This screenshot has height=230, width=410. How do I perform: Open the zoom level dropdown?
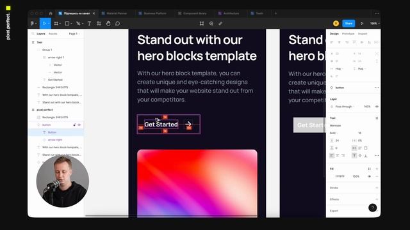[x=375, y=24]
